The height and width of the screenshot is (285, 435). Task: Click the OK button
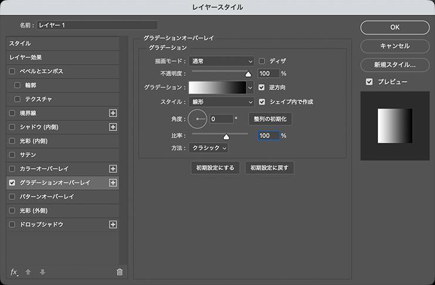pos(395,27)
